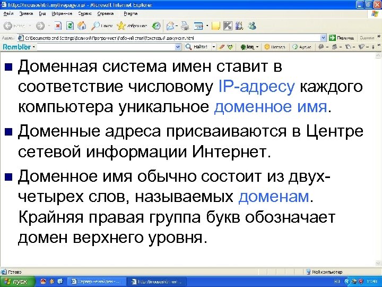
Task: Go to the Home page icon
Action: click(x=82, y=26)
